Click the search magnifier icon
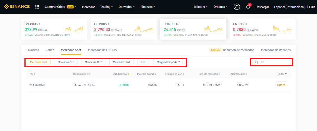 click(x=256, y=62)
